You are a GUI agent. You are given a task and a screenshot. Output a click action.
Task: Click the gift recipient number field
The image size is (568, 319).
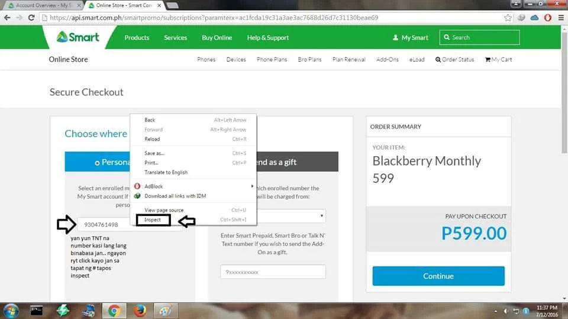tap(273, 272)
